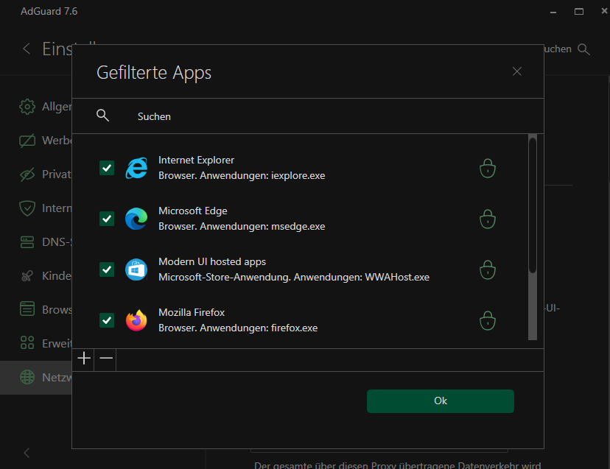610x469 pixels.
Task: Uncheck the Internet Explorer checkbox
Action: click(x=107, y=169)
